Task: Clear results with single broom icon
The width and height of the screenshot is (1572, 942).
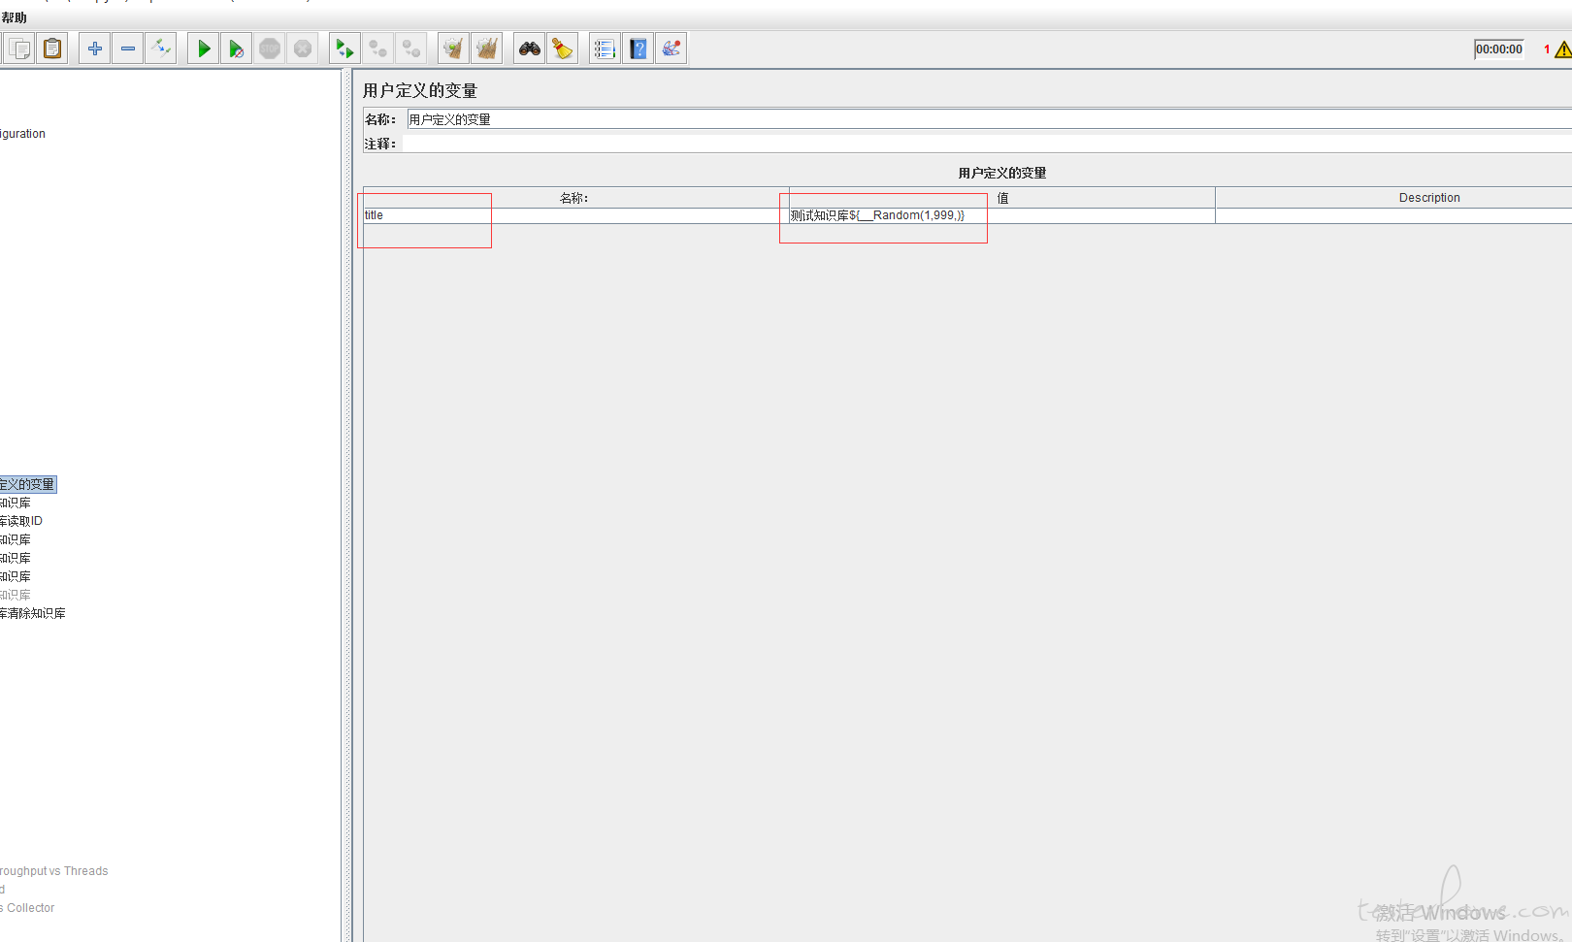Action: point(453,49)
